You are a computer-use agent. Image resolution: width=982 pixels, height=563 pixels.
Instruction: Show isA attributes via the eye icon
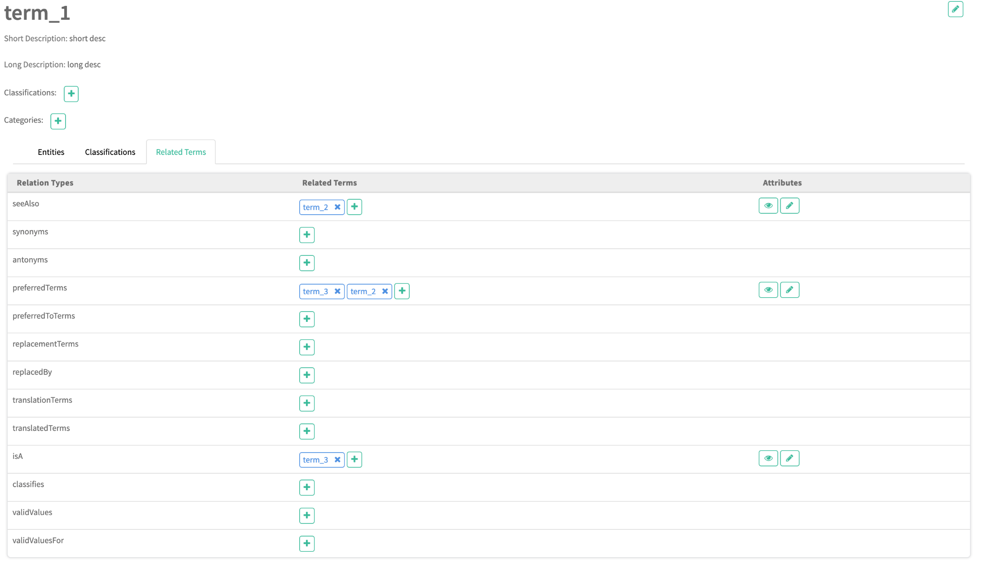[768, 458]
